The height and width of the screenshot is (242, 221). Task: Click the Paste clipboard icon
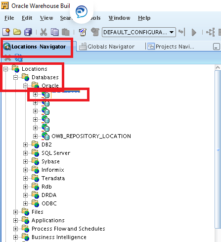coord(65,32)
